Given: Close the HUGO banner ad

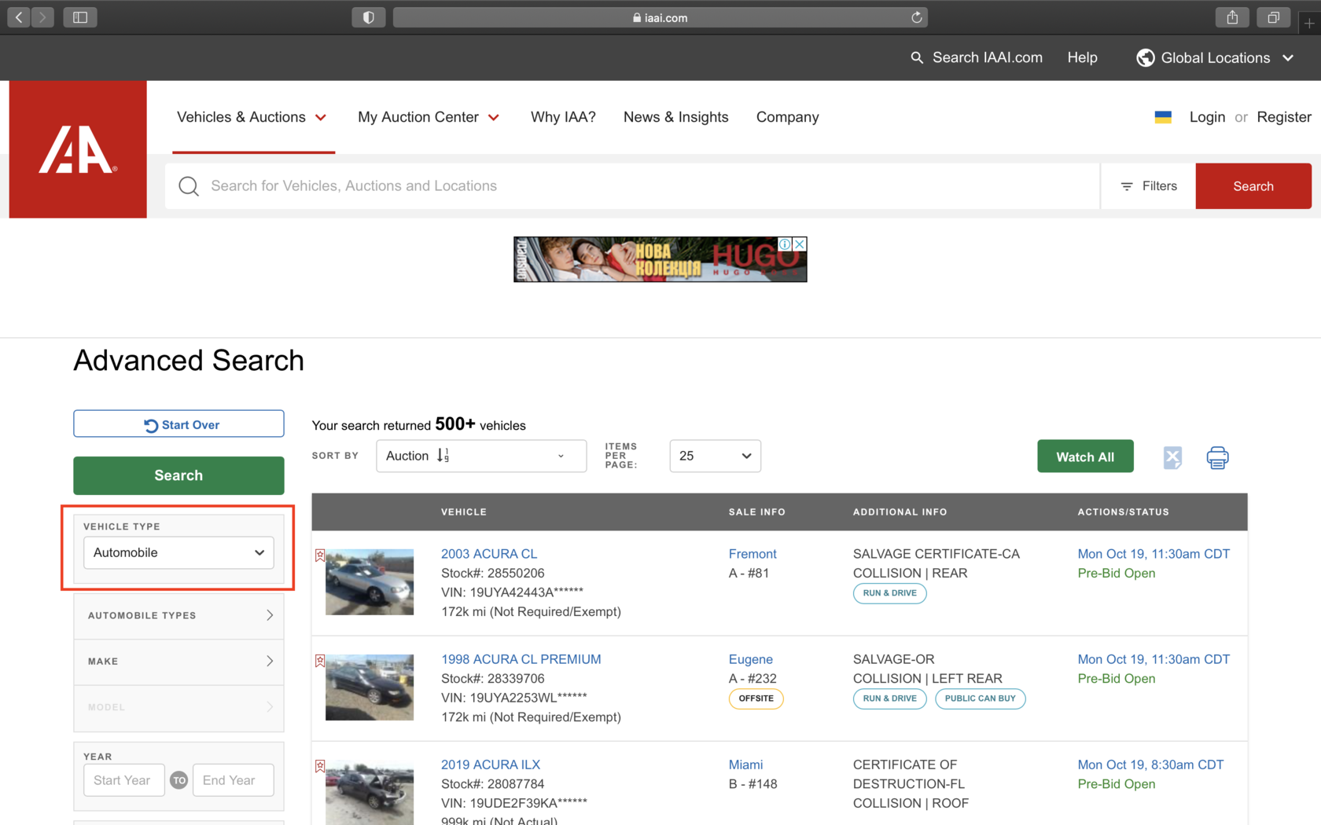Looking at the screenshot, I should click(799, 244).
